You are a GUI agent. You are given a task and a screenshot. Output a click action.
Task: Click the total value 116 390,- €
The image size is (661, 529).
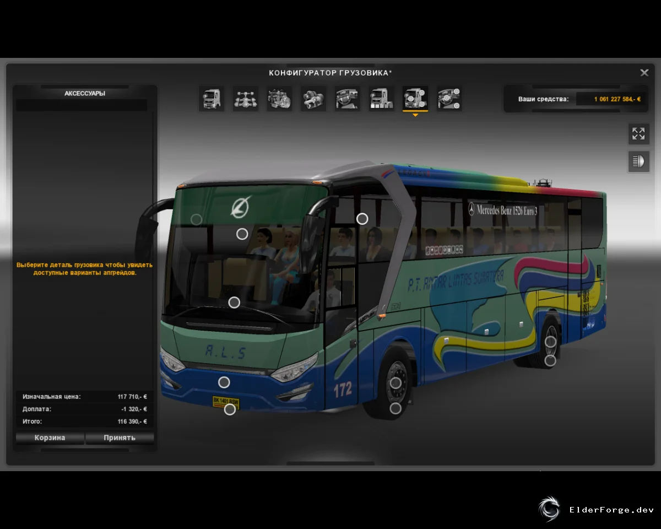click(x=132, y=422)
